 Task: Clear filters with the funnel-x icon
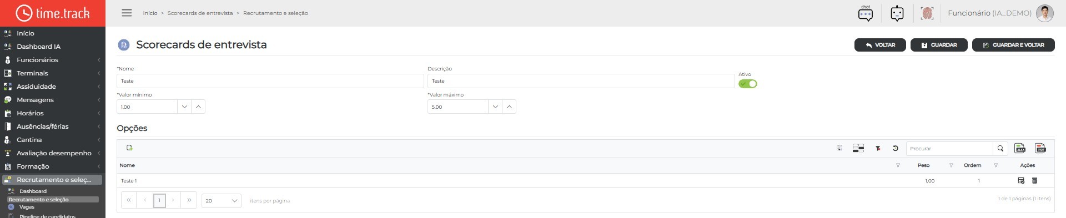coord(878,148)
